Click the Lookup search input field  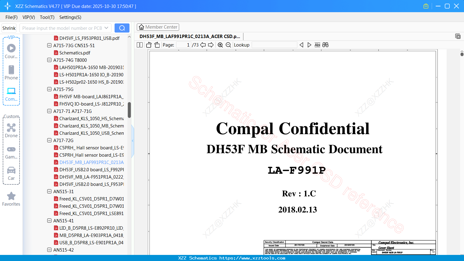(x=275, y=45)
